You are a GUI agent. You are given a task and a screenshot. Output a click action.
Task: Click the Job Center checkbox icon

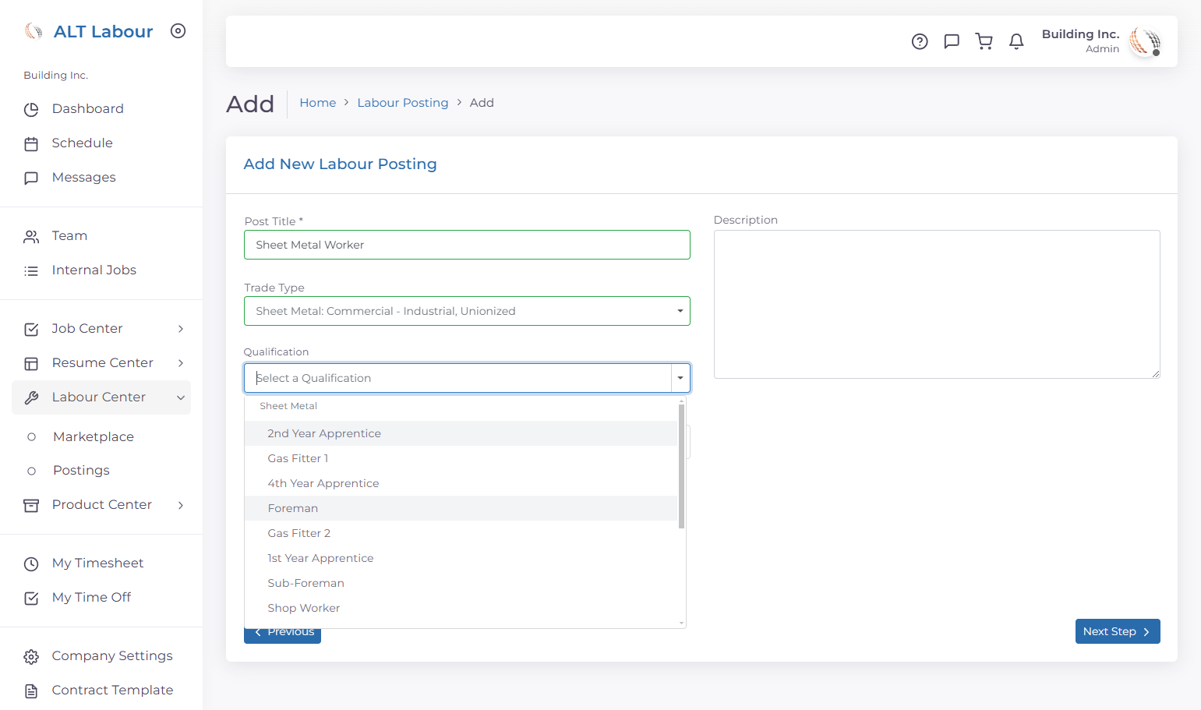coord(31,330)
